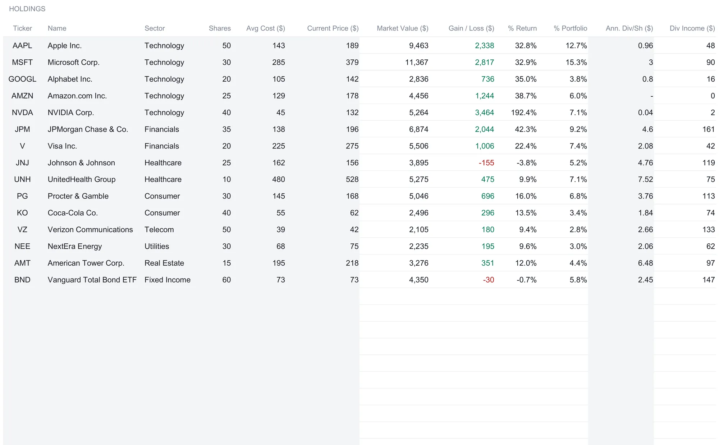Select the Shares column header

[220, 28]
